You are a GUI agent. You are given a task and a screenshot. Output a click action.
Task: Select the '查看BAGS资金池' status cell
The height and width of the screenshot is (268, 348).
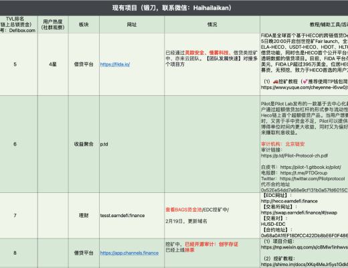point(212,215)
